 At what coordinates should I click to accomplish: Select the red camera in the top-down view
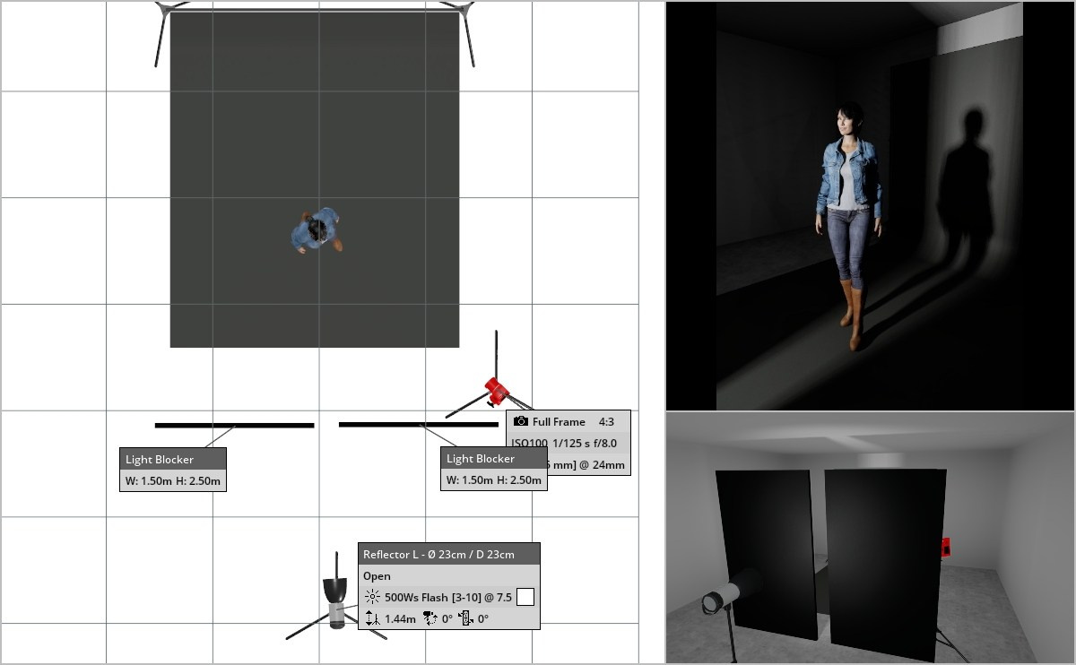pos(496,389)
